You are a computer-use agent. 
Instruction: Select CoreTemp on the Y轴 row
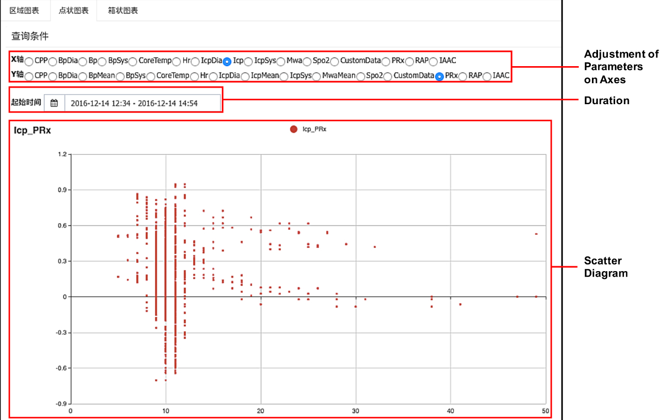(151, 76)
